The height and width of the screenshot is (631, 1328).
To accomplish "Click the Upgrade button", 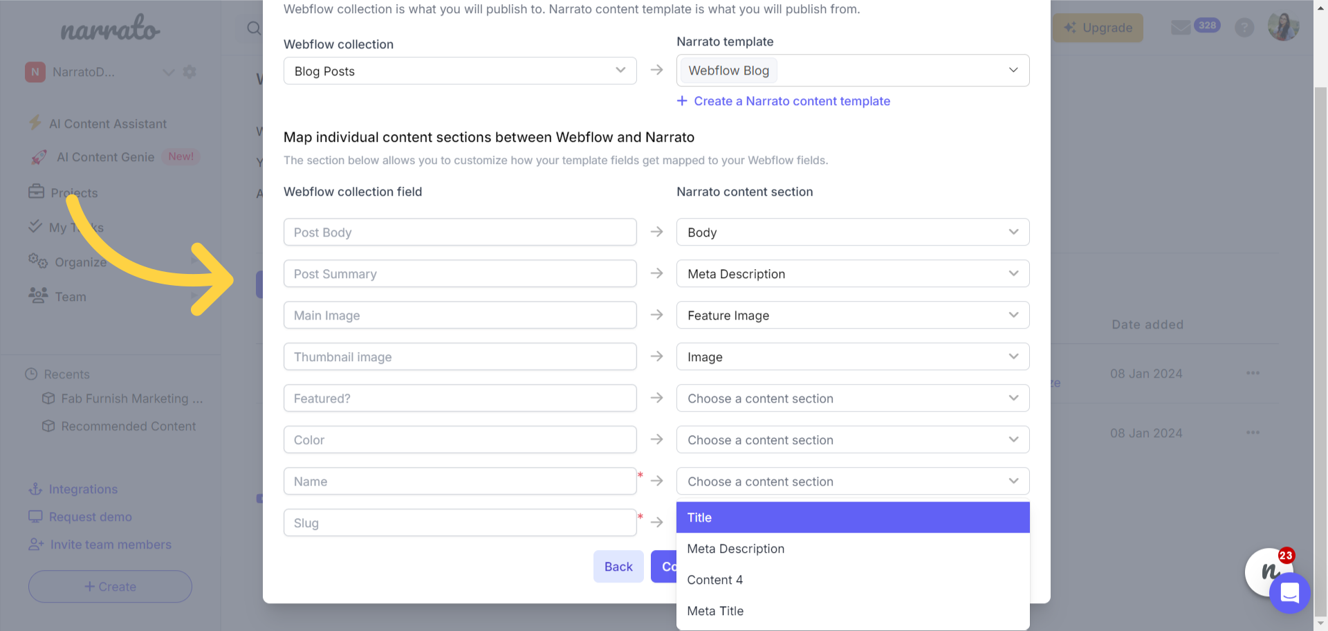I will coord(1098,28).
